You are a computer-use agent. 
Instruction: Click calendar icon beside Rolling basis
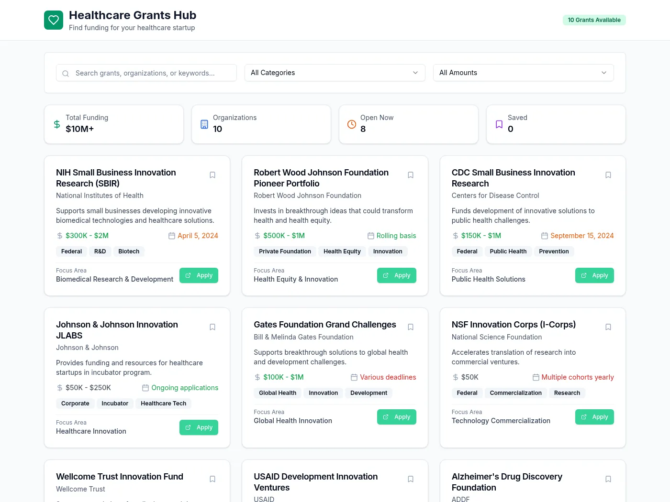(x=371, y=236)
